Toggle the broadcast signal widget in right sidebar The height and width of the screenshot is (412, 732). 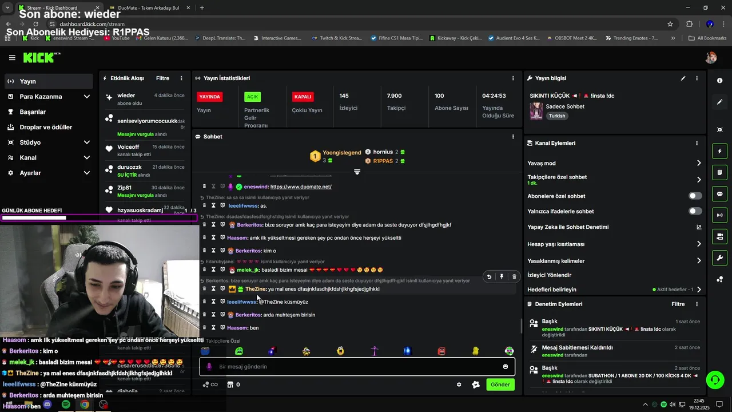[719, 215]
